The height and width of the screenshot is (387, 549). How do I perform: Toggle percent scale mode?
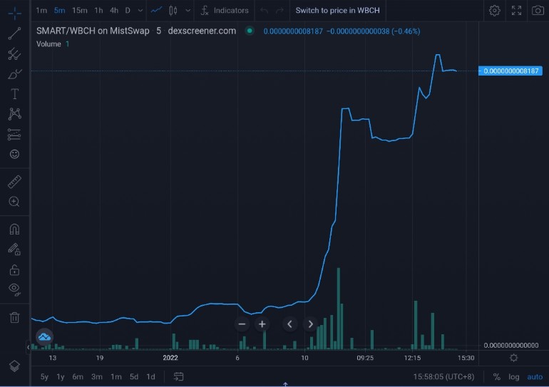click(x=496, y=377)
